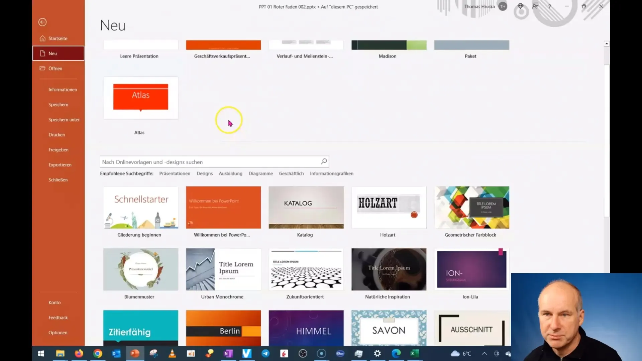Click the Konto sidebar icon
Screen dimensions: 642x361
(54, 303)
